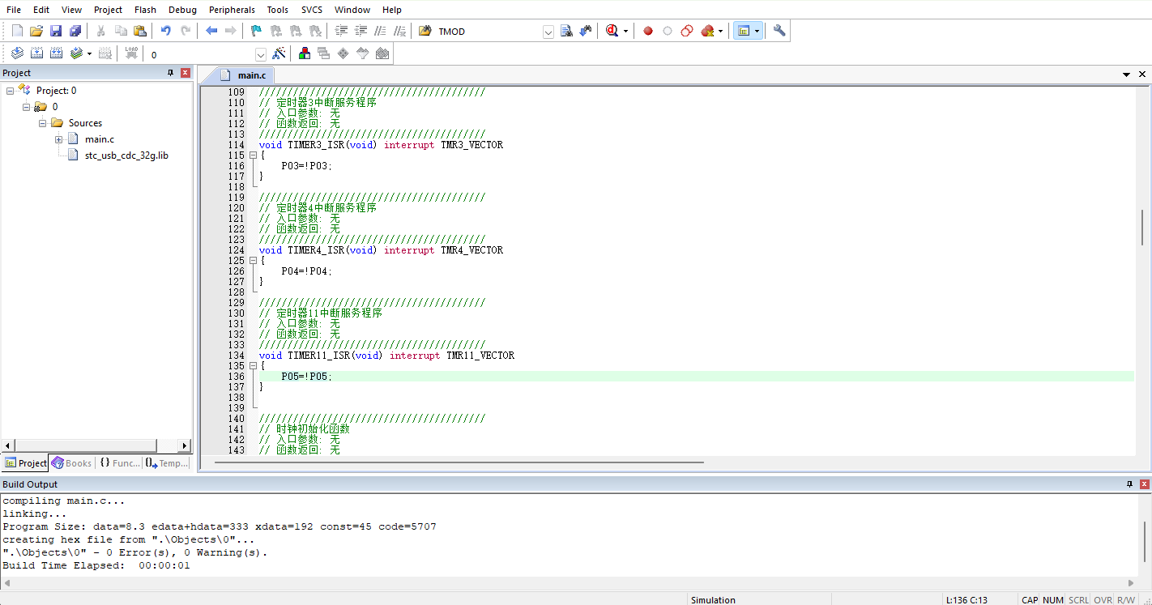This screenshot has width=1152, height=605.
Task: Open Configuration via the wrench icon
Action: coord(779,31)
